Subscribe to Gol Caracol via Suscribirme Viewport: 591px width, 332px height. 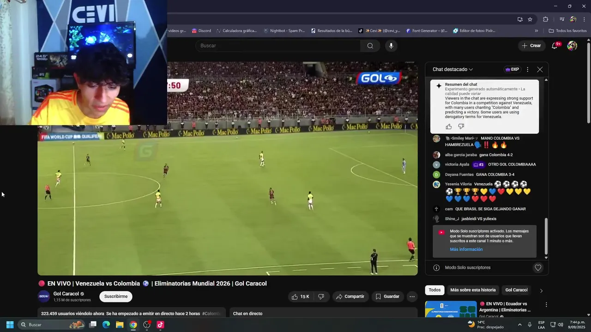(116, 296)
